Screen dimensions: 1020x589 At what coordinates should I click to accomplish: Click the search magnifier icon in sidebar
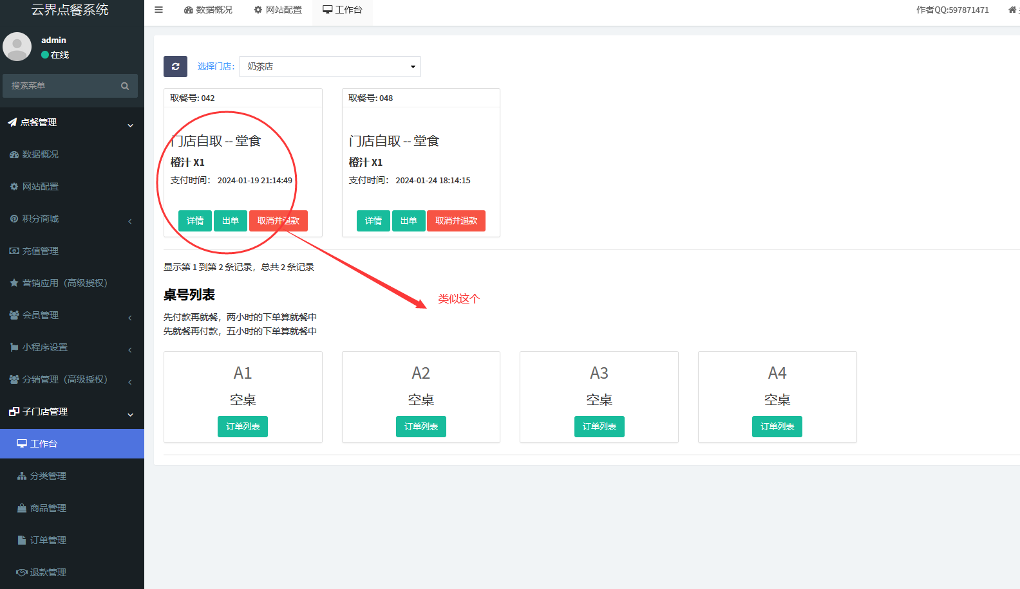(125, 86)
